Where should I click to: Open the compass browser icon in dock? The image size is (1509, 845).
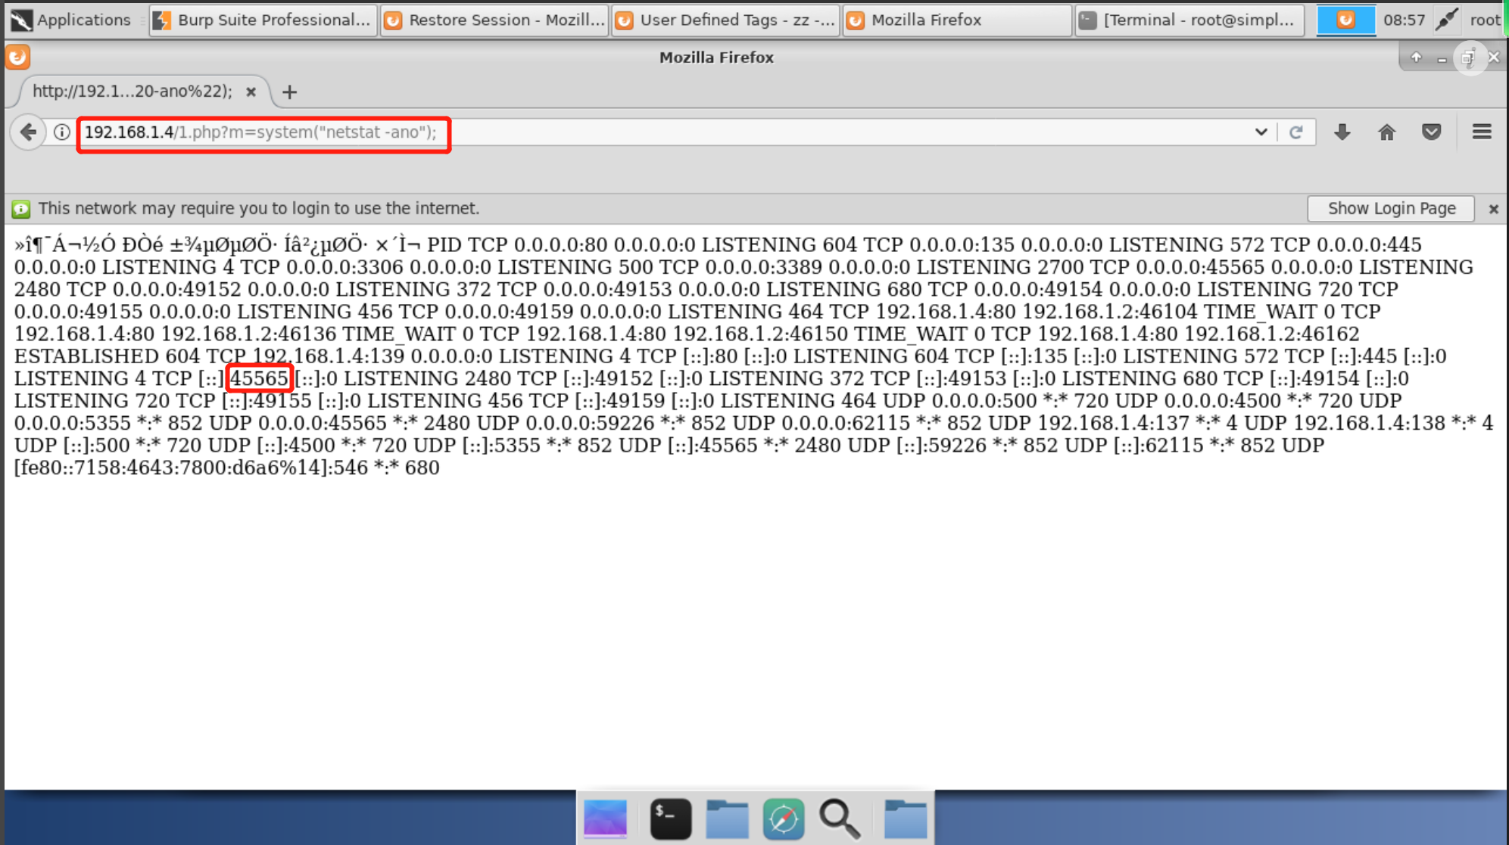[x=783, y=819]
